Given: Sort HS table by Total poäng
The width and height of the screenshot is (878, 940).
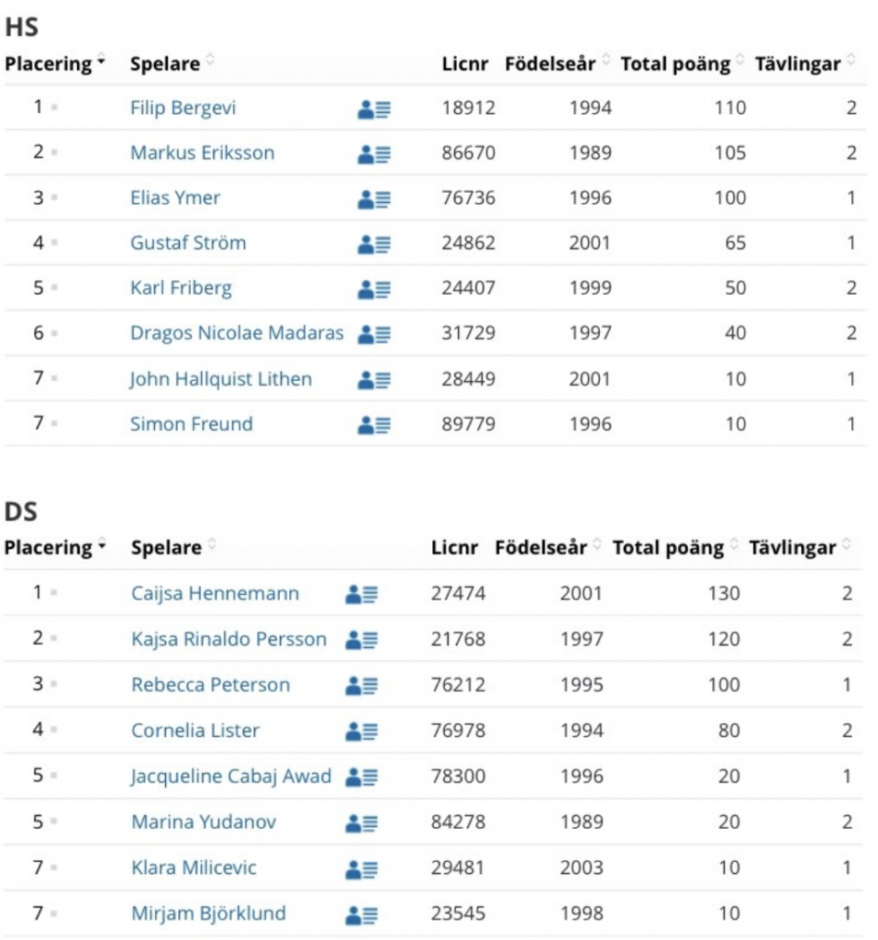Looking at the screenshot, I should tap(682, 63).
